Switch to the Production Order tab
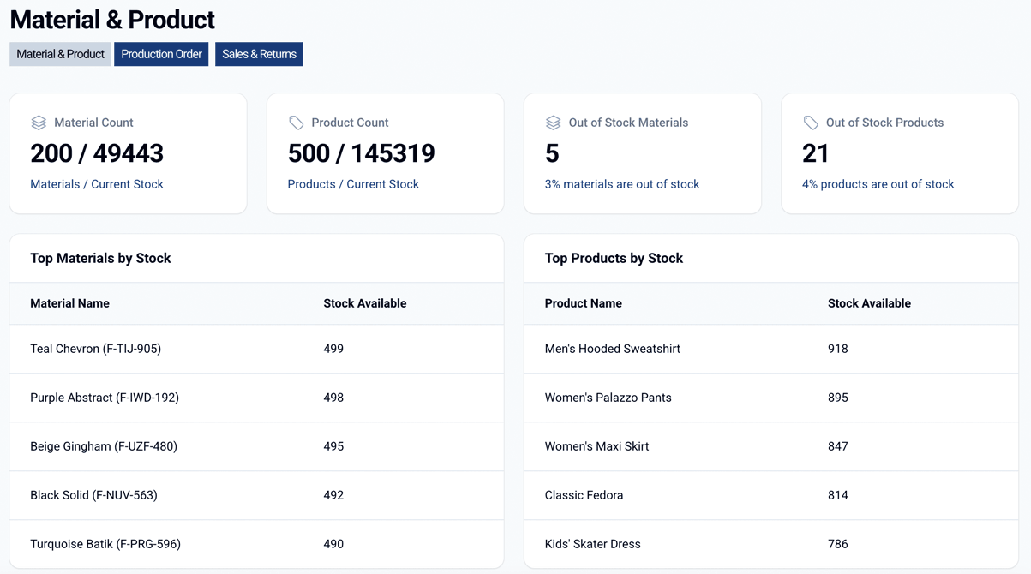The height and width of the screenshot is (574, 1031). [x=161, y=54]
